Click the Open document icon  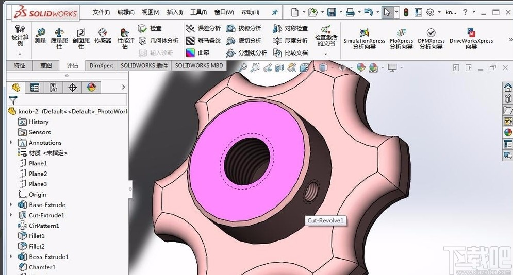coord(313,12)
